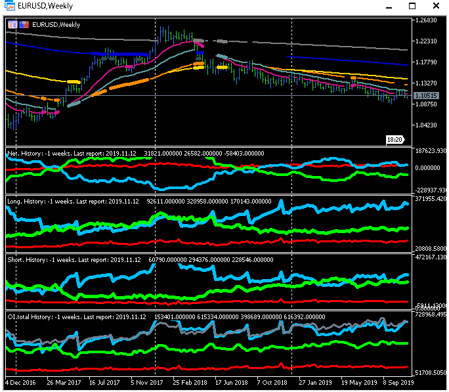Screen dimensions: 449x392
Task: Click the 1.22310 price scale value
Action: [x=426, y=41]
